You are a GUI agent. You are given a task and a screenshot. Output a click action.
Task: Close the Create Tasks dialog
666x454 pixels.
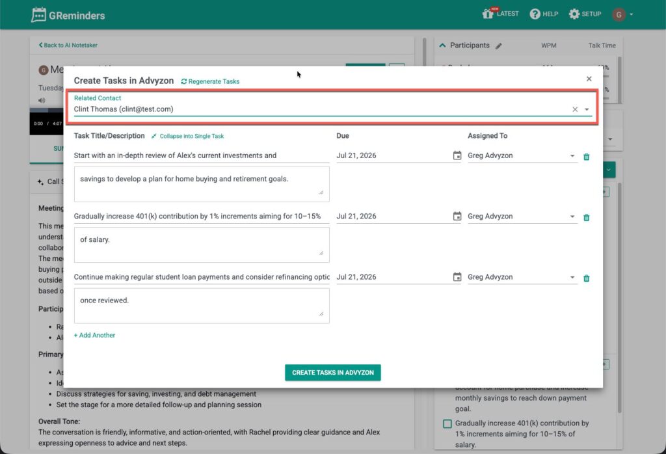point(589,79)
